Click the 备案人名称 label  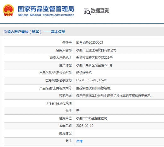[x=64, y=50]
